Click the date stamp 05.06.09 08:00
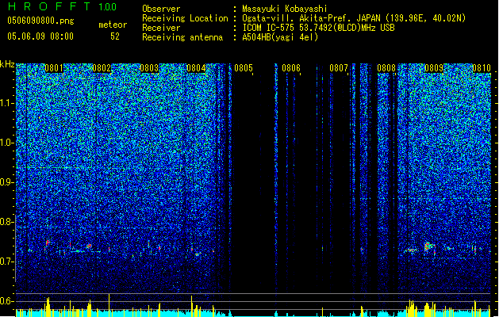The width and height of the screenshot is (499, 317). pos(40,36)
